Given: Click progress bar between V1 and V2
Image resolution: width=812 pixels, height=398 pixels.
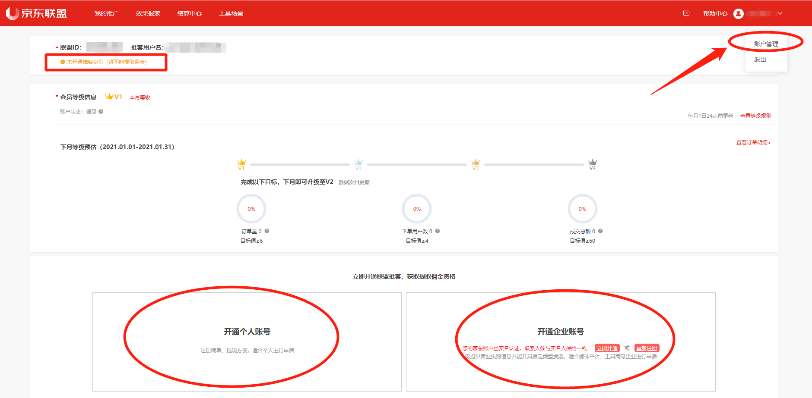Looking at the screenshot, I should (x=300, y=165).
